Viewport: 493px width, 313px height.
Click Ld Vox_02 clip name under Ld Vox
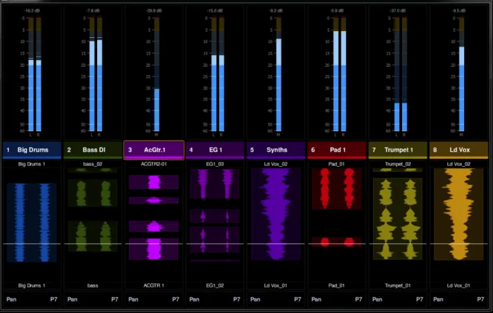(x=459, y=164)
